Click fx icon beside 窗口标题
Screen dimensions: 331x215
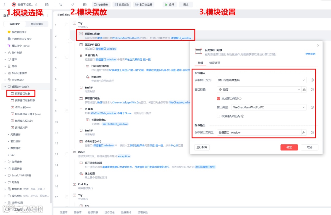(304, 89)
